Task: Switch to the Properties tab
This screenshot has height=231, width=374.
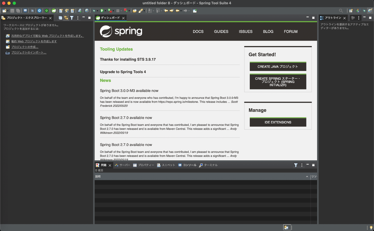Action: 144,165
